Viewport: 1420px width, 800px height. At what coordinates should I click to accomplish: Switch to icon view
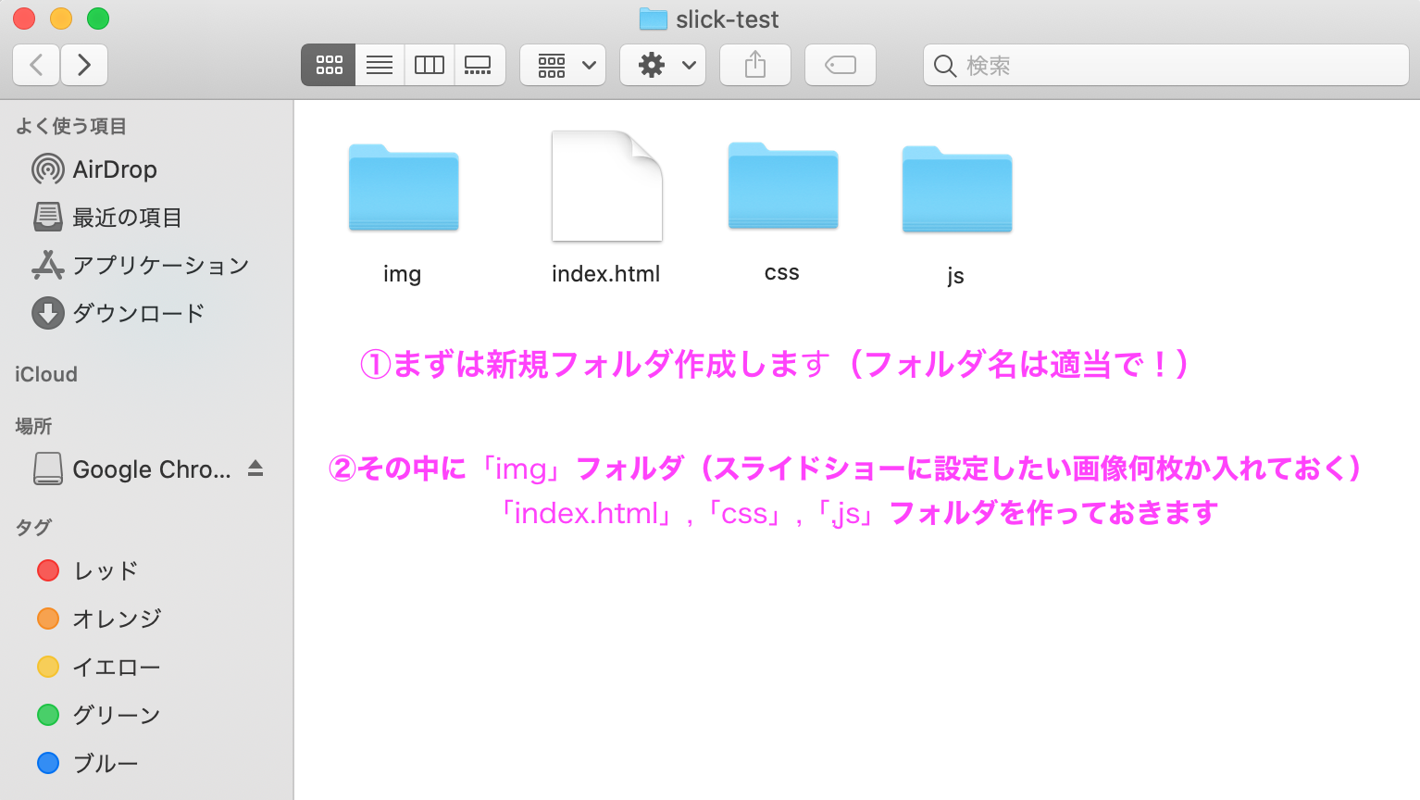point(329,65)
